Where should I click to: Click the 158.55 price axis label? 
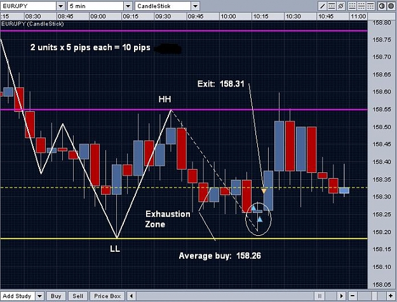point(381,110)
